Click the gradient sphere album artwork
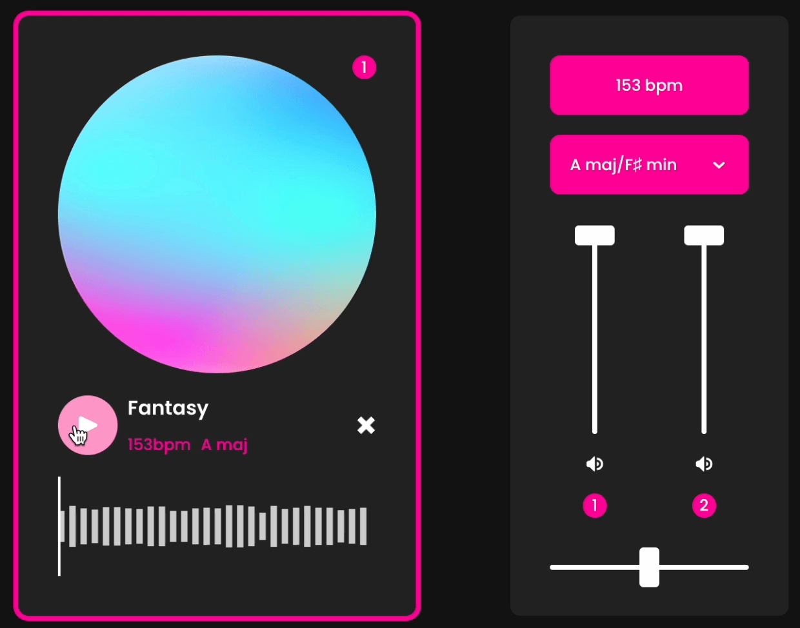The height and width of the screenshot is (628, 800). 217,214
